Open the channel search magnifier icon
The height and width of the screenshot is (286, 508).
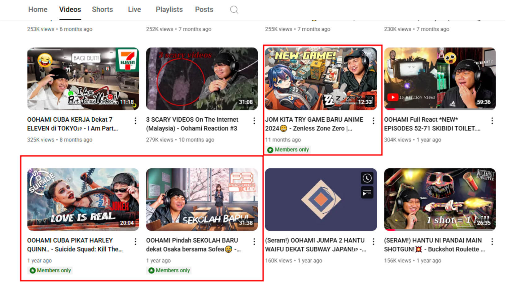point(234,10)
